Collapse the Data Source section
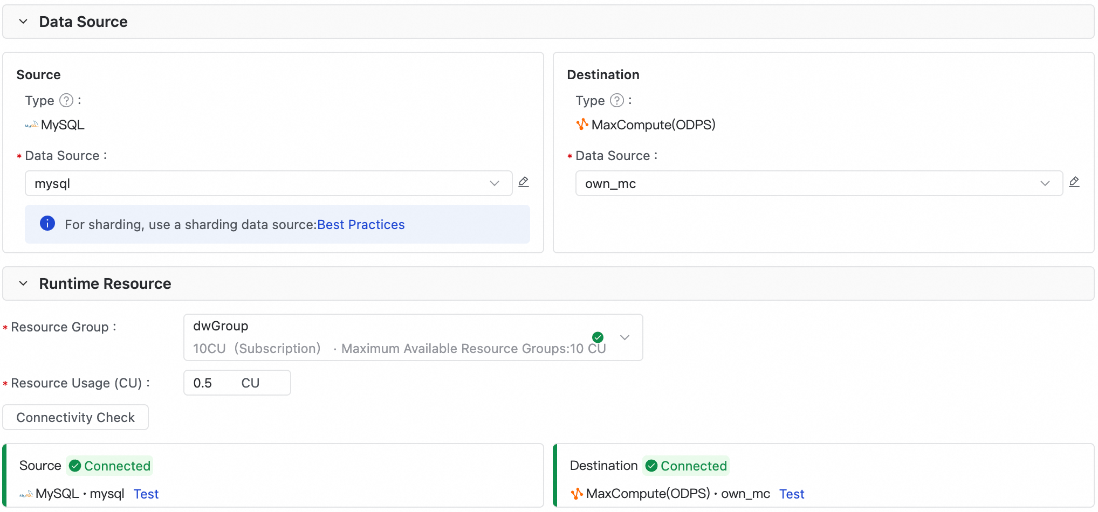This screenshot has height=512, width=1098. click(x=23, y=22)
